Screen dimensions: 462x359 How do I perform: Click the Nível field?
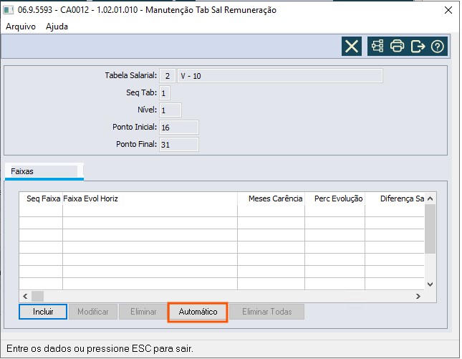(x=170, y=110)
